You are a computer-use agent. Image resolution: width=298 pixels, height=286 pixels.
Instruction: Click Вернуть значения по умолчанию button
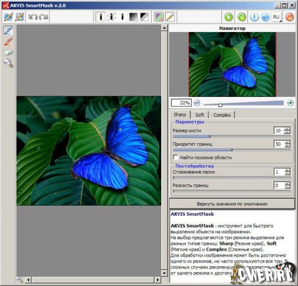[232, 204]
